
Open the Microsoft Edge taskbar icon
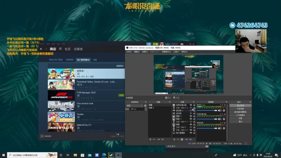point(104,155)
